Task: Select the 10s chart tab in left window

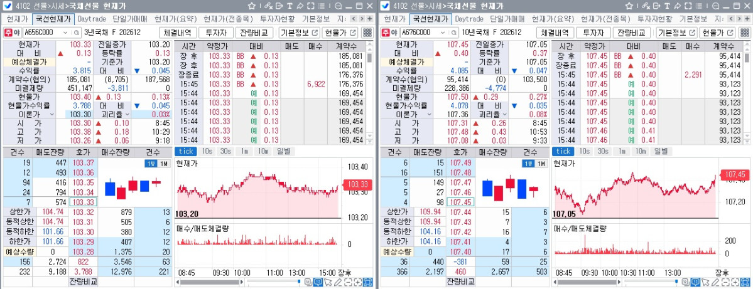Action: 207,151
